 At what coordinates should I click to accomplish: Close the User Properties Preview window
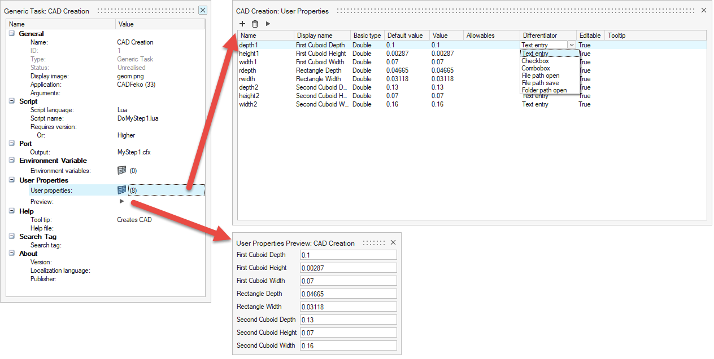pyautogui.click(x=393, y=243)
